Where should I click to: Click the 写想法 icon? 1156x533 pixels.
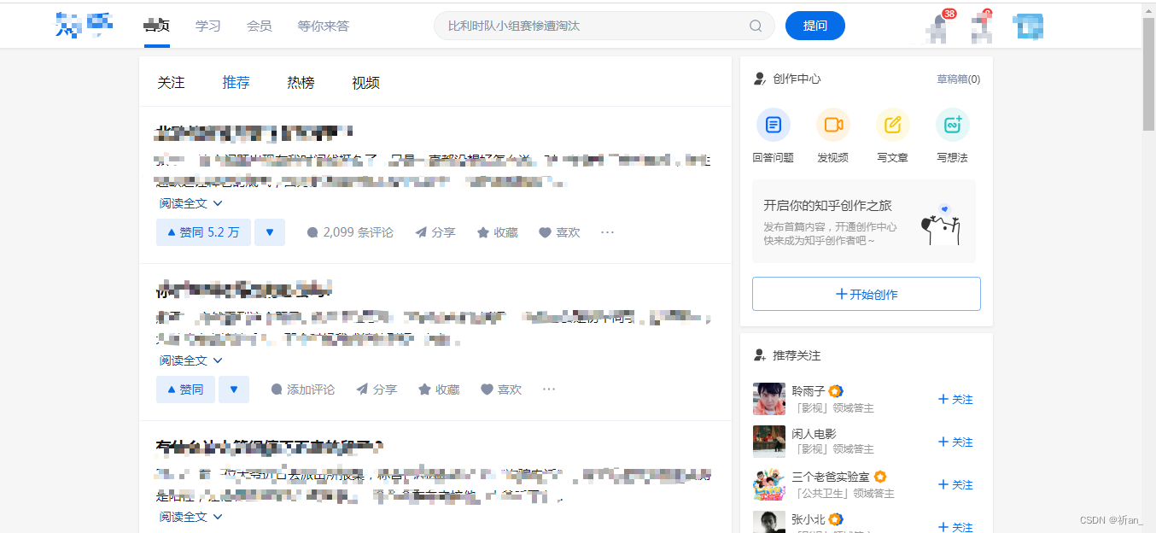pos(953,125)
